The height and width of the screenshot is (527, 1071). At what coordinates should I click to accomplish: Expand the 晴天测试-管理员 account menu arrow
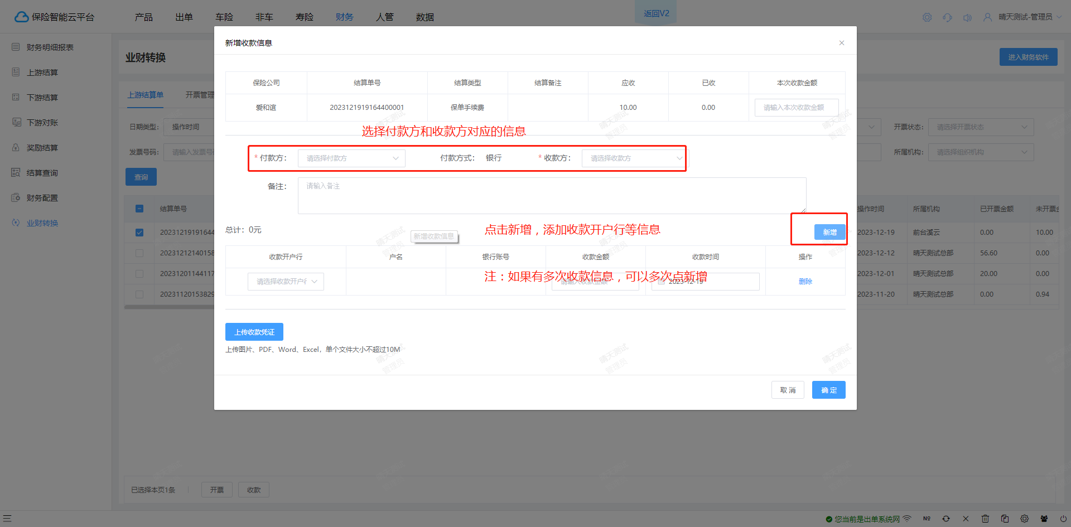(1059, 17)
